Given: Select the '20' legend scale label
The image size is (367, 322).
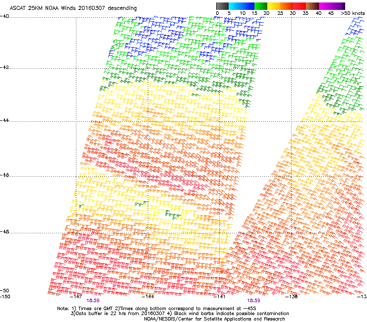Looking at the screenshot, I should pos(266,13).
